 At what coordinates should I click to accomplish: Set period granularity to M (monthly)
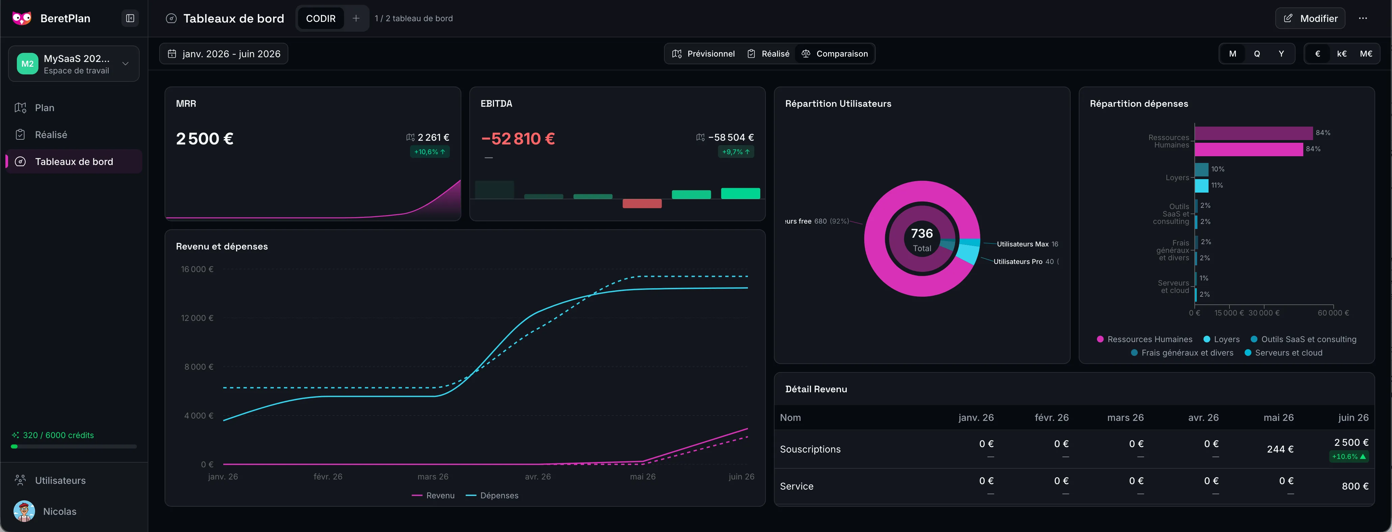(1232, 54)
